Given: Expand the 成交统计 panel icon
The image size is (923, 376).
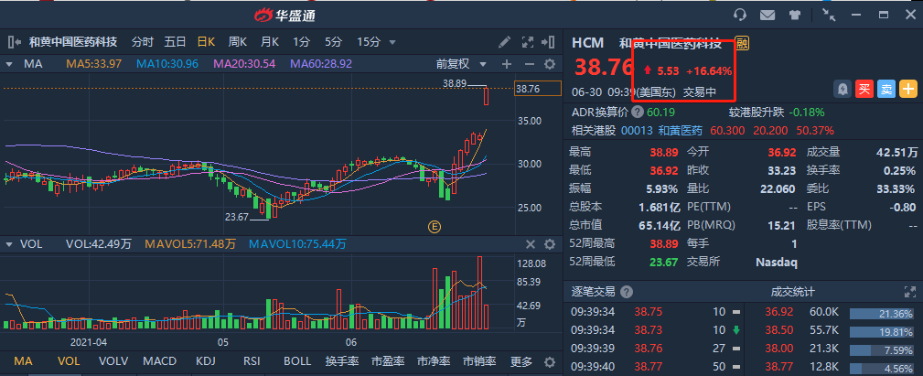Looking at the screenshot, I should pos(910,291).
